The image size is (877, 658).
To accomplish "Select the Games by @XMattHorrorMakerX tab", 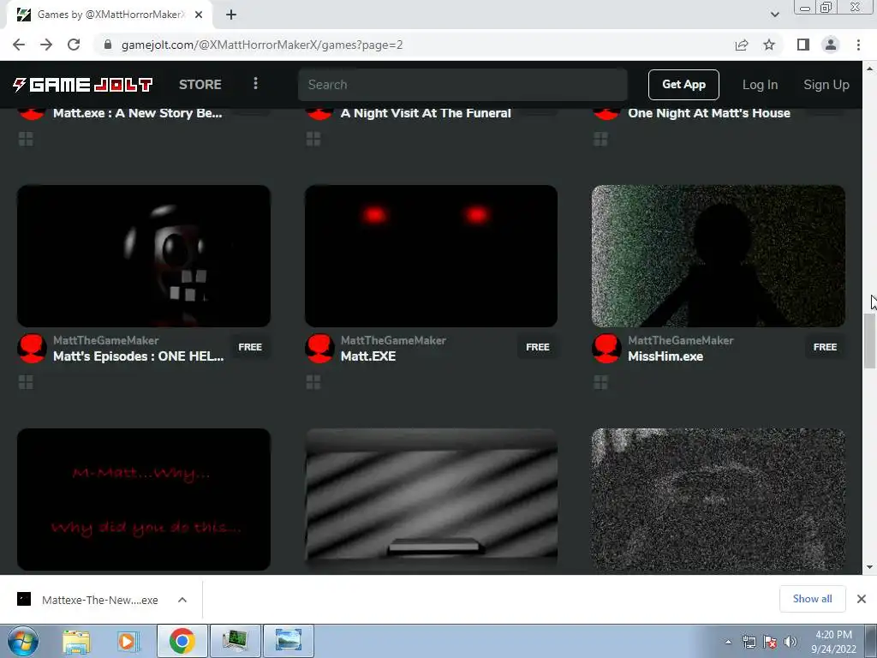I will (109, 15).
